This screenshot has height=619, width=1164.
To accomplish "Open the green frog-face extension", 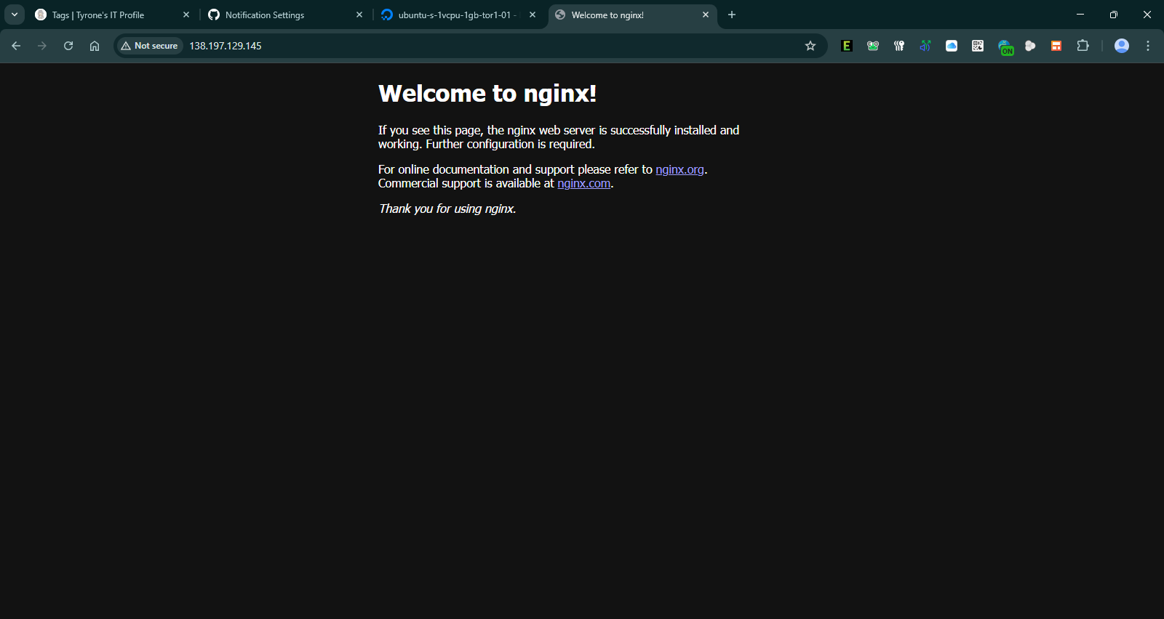I will point(873,46).
